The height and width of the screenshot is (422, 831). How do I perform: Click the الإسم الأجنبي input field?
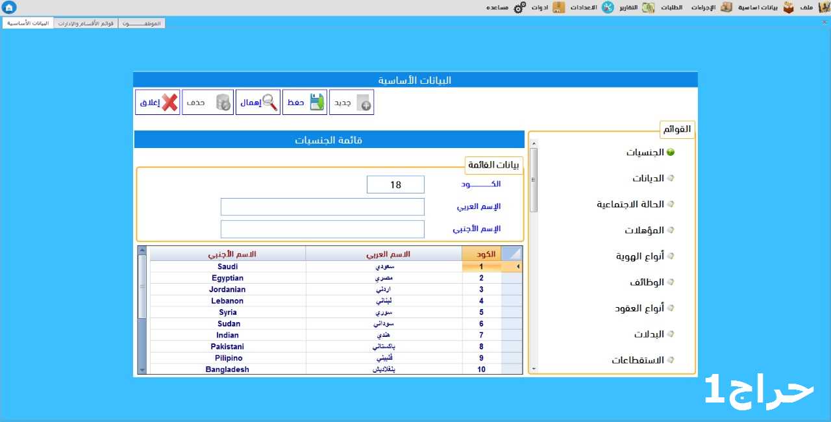[323, 229]
